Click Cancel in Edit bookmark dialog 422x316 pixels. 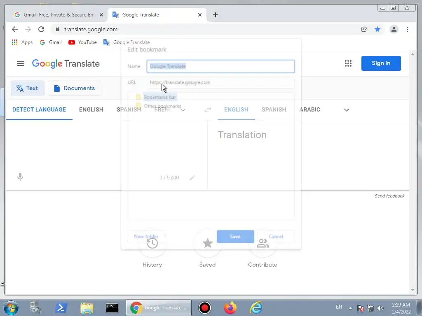[276, 237]
